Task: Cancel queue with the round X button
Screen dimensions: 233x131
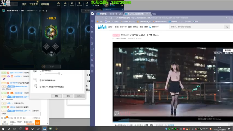Action: point(43,67)
